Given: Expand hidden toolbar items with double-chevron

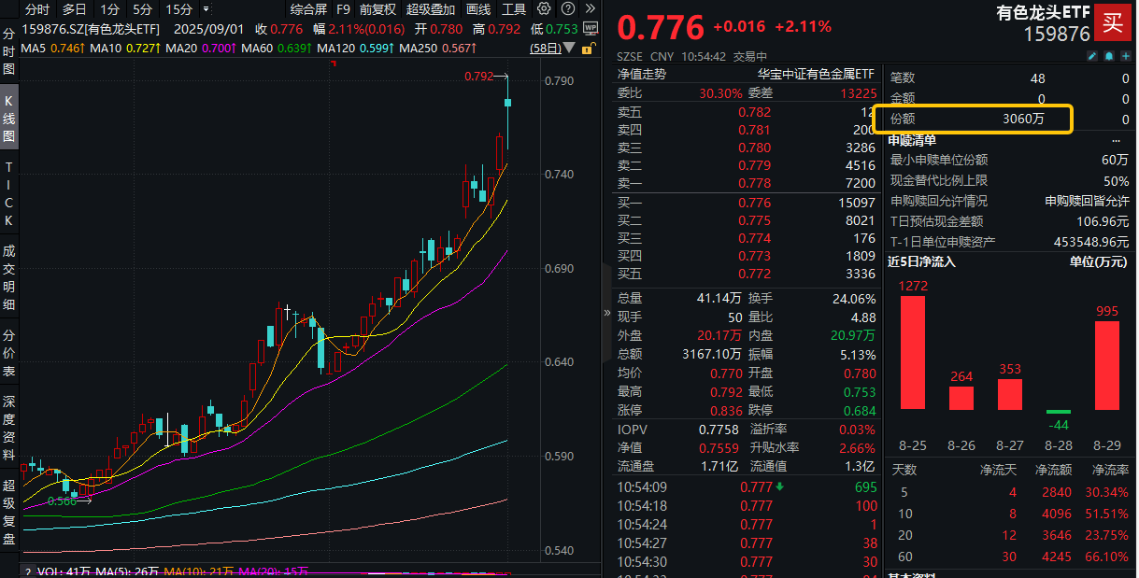Looking at the screenshot, I should (x=591, y=8).
